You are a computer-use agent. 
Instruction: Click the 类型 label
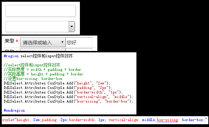pos(9,41)
